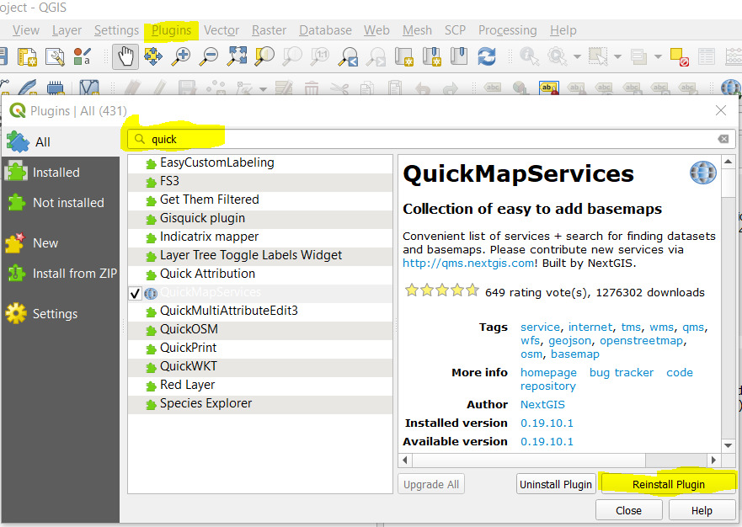Open the Plugins menu
Viewport: 742px width, 527px height.
(171, 30)
